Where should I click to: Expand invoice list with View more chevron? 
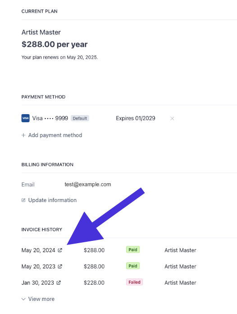(23, 299)
